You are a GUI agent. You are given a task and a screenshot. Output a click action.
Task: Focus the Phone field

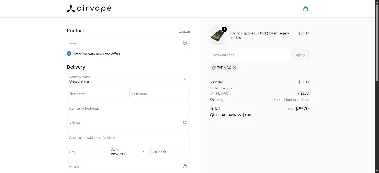click(128, 166)
